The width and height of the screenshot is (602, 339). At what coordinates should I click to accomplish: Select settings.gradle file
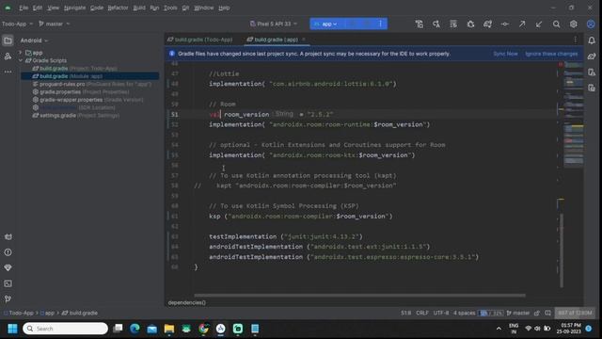coord(75,115)
